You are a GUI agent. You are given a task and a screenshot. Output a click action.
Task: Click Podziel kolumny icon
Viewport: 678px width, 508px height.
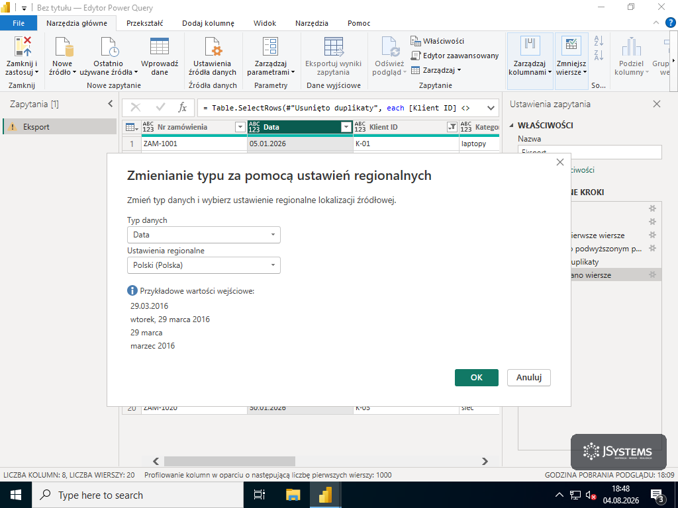click(631, 47)
